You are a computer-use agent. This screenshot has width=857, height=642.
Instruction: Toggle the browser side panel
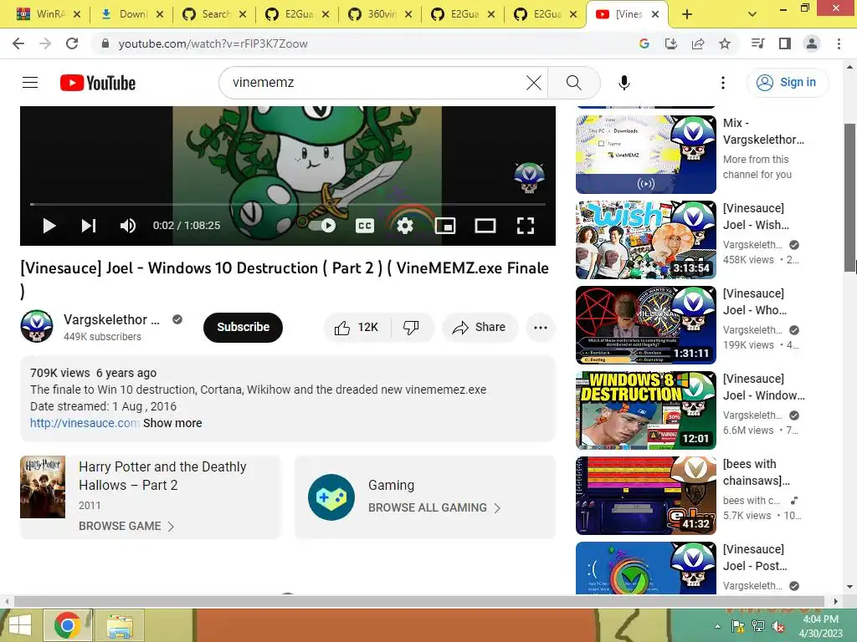tap(785, 43)
